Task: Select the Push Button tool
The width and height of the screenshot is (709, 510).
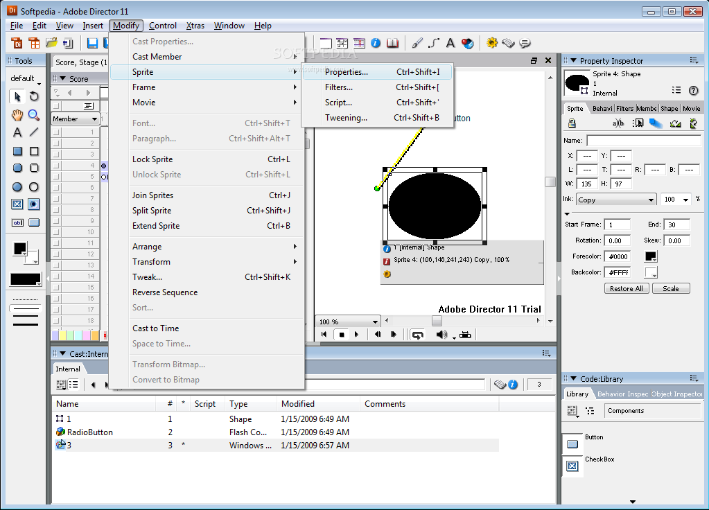Action: pyautogui.click(x=34, y=222)
